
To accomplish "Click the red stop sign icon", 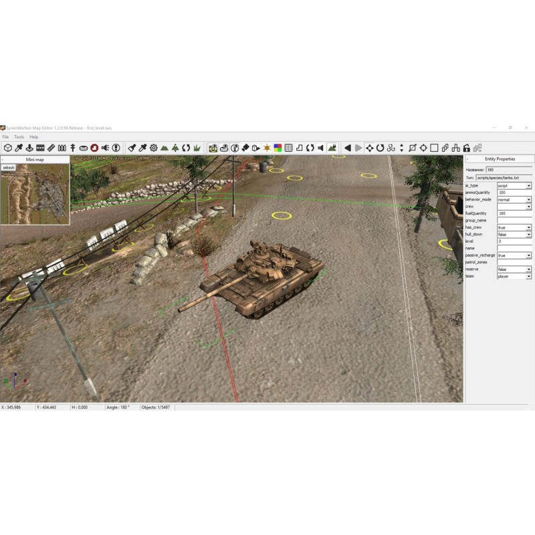I will [94, 148].
